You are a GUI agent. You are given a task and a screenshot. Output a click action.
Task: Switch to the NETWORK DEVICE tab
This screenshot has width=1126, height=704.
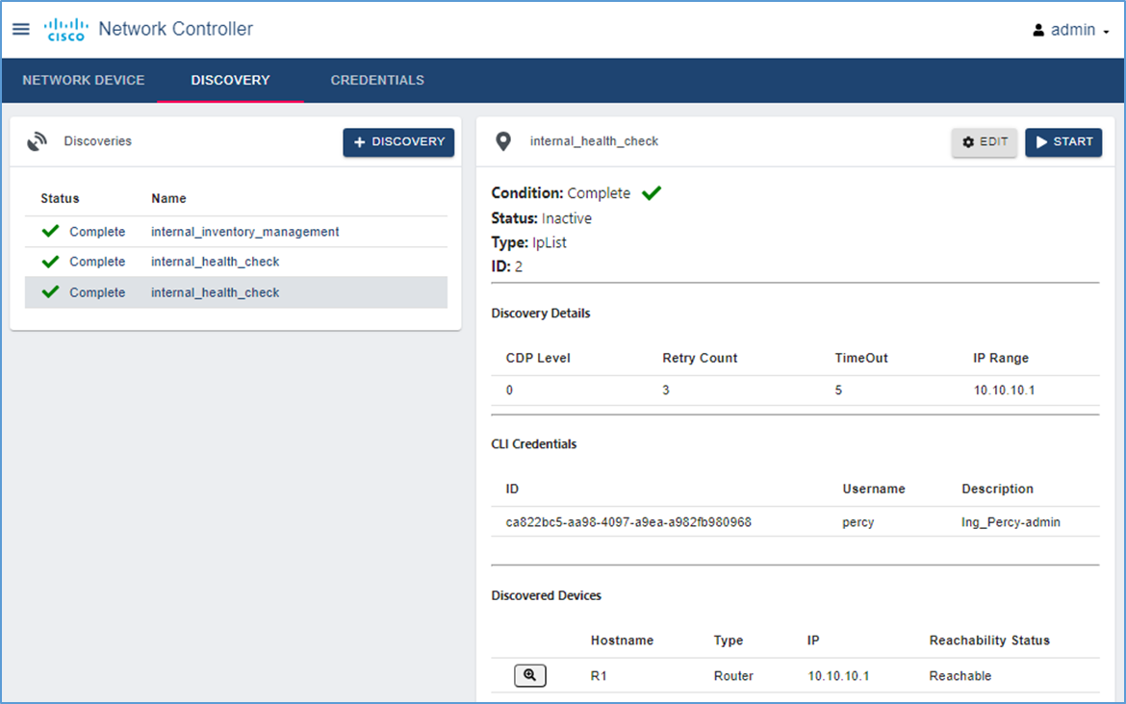83,80
